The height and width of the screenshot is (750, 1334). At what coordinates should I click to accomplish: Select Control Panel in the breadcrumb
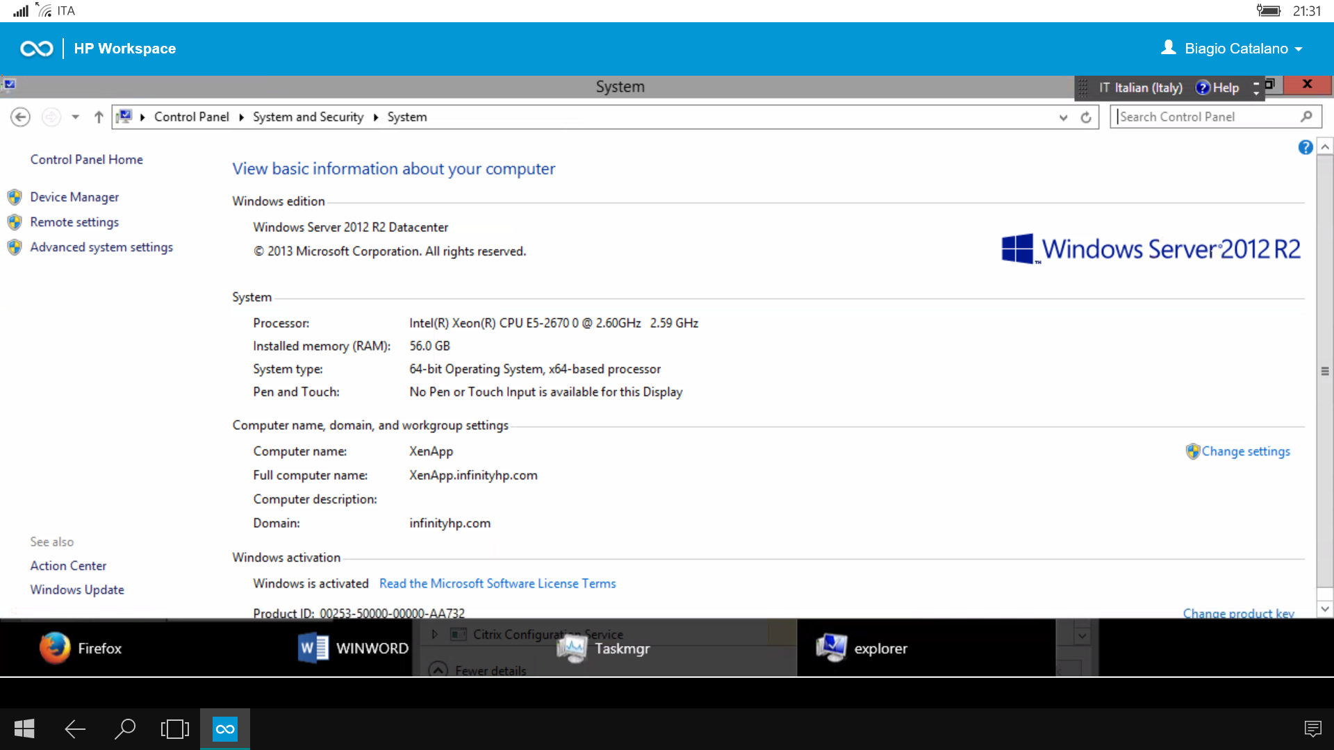click(x=191, y=117)
